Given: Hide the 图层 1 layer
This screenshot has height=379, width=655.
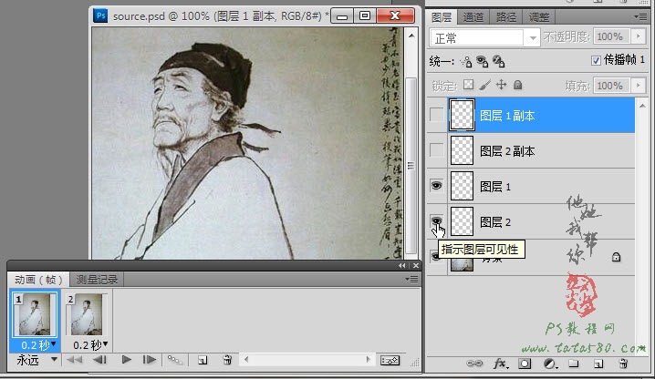Looking at the screenshot, I should point(437,185).
